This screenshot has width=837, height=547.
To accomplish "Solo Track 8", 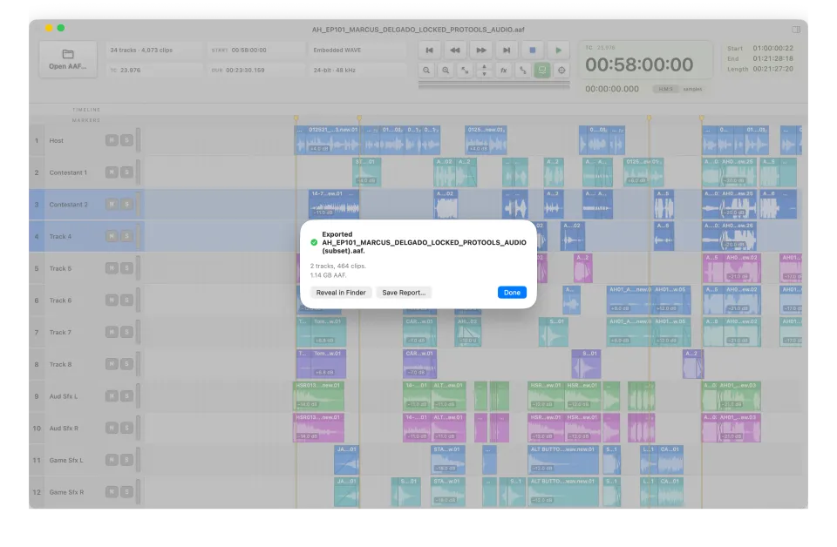I will coord(126,364).
